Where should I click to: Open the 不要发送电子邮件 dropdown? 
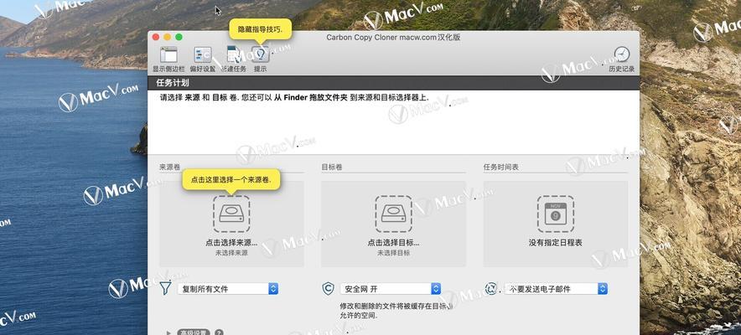[x=556, y=289]
